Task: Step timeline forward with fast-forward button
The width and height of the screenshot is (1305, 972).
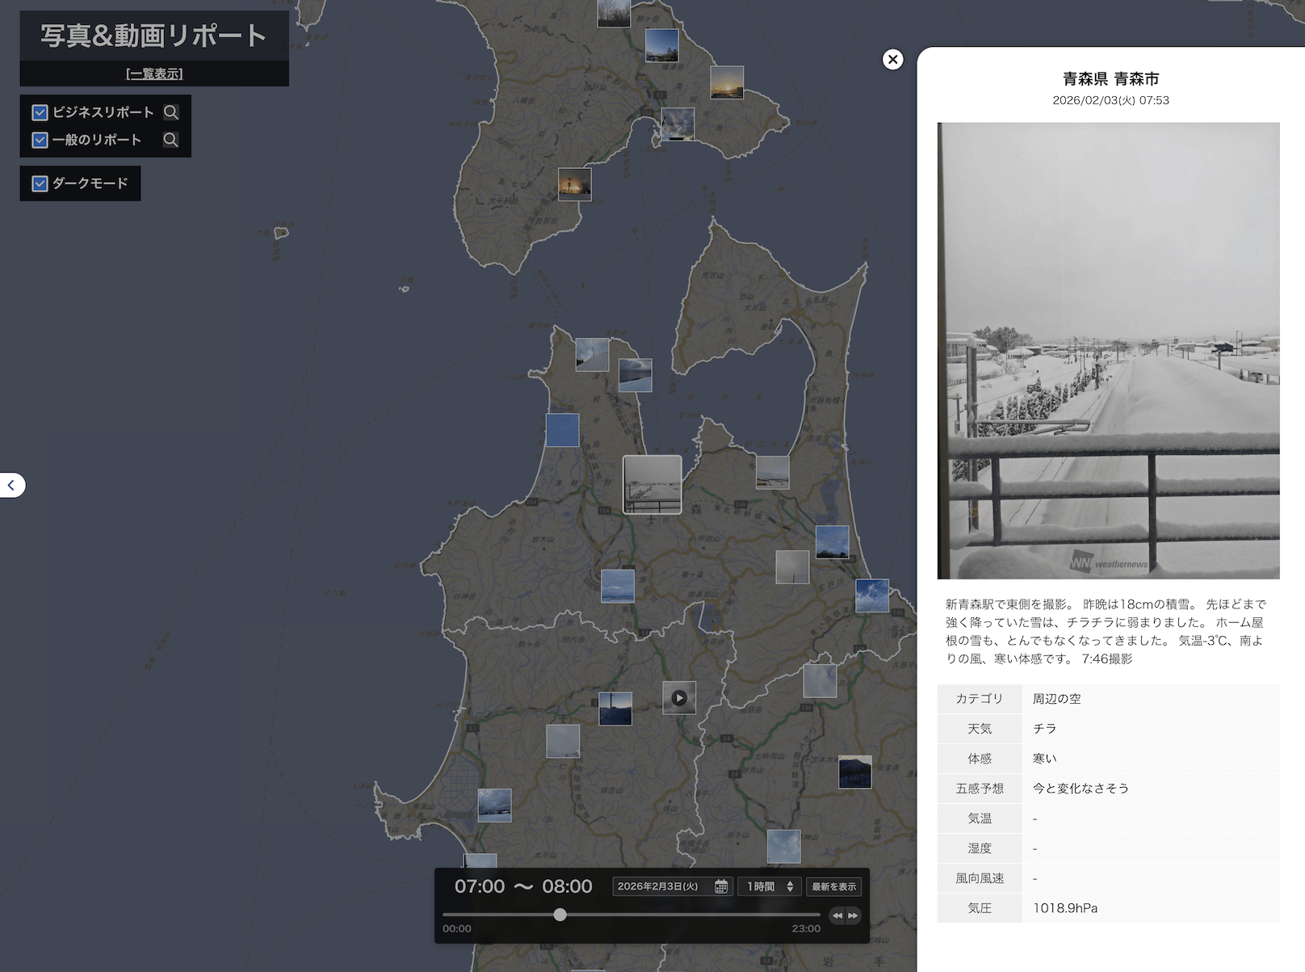Action: [853, 915]
